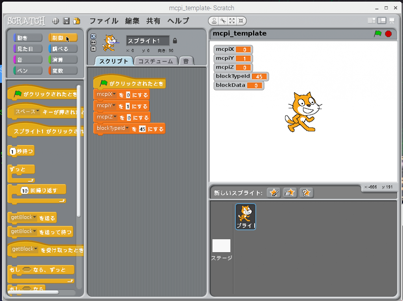Image resolution: width=403 pixels, height=301 pixels.
Task: Switch to full stage view mode
Action: [x=382, y=20]
